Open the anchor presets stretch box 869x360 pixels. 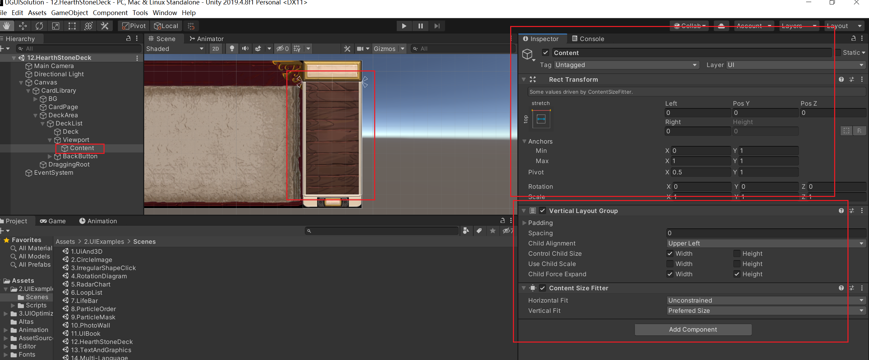point(541,119)
